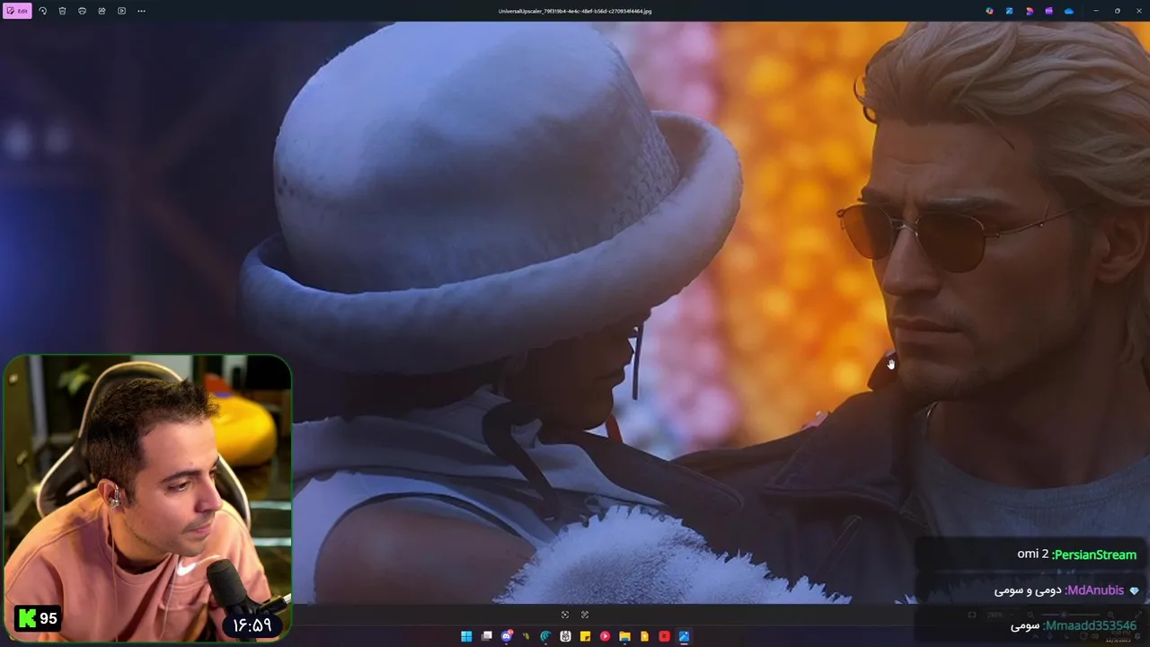Open the Windows Start menu
Screen dimensions: 1150x647
point(466,636)
